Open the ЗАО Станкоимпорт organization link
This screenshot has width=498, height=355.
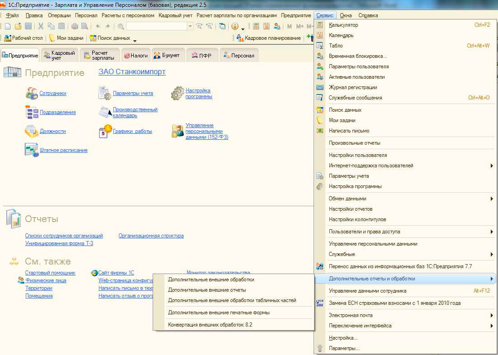click(x=132, y=71)
